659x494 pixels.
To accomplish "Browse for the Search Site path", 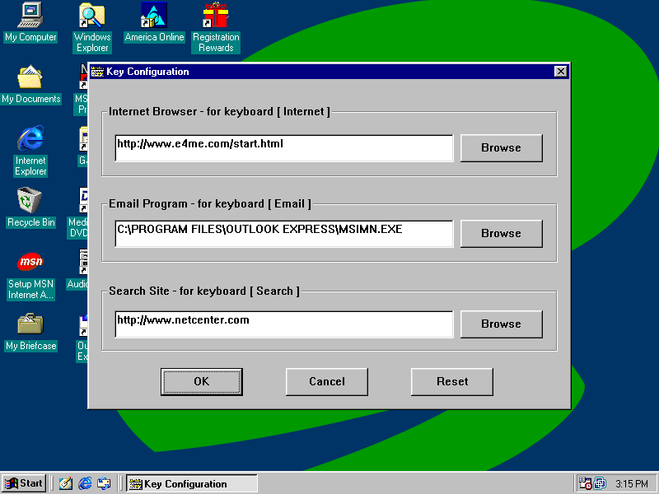I will click(501, 324).
